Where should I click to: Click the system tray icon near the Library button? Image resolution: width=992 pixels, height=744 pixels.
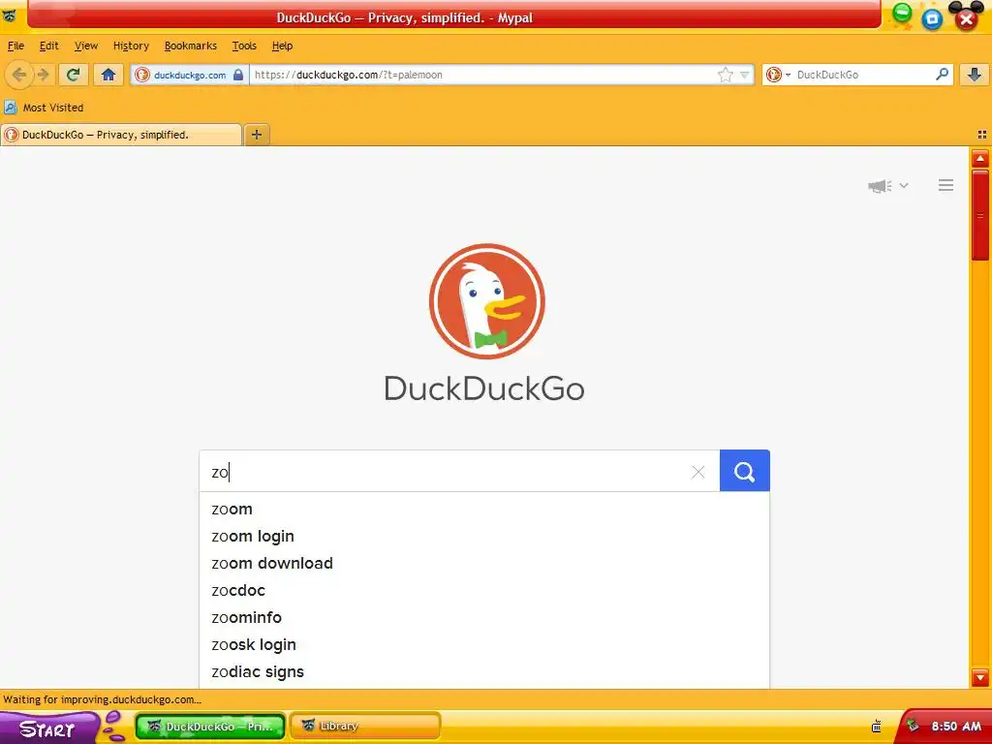[x=876, y=727]
